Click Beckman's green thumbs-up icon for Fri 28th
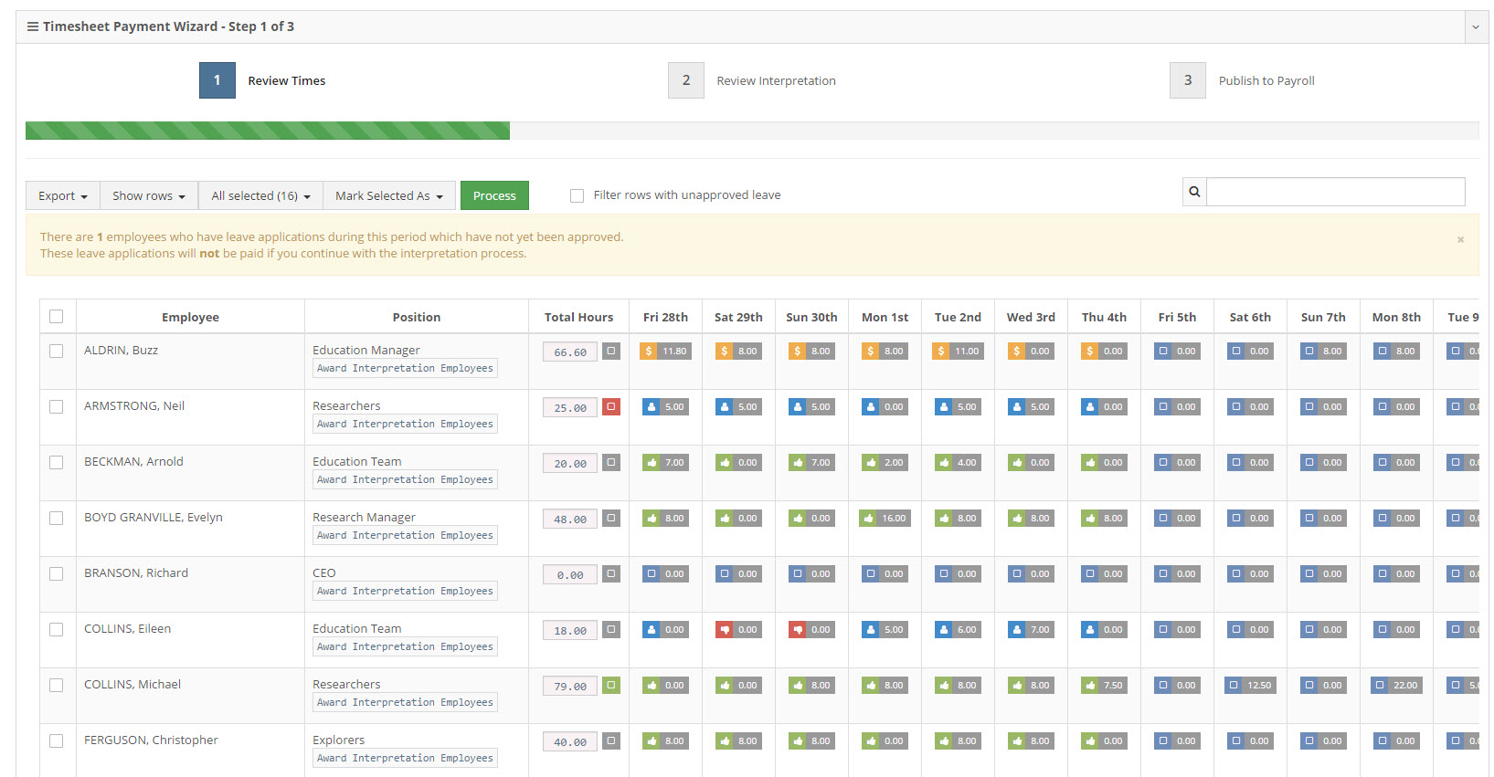Screen dimensions: 1494x777 pyautogui.click(x=652, y=462)
